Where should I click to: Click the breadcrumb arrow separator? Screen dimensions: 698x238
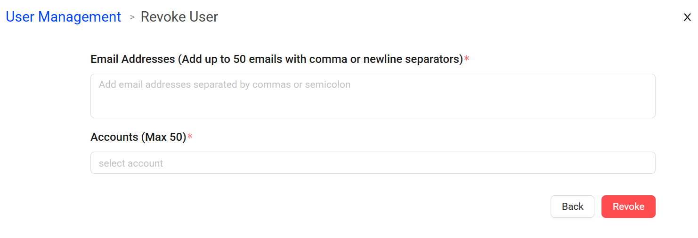point(132,17)
